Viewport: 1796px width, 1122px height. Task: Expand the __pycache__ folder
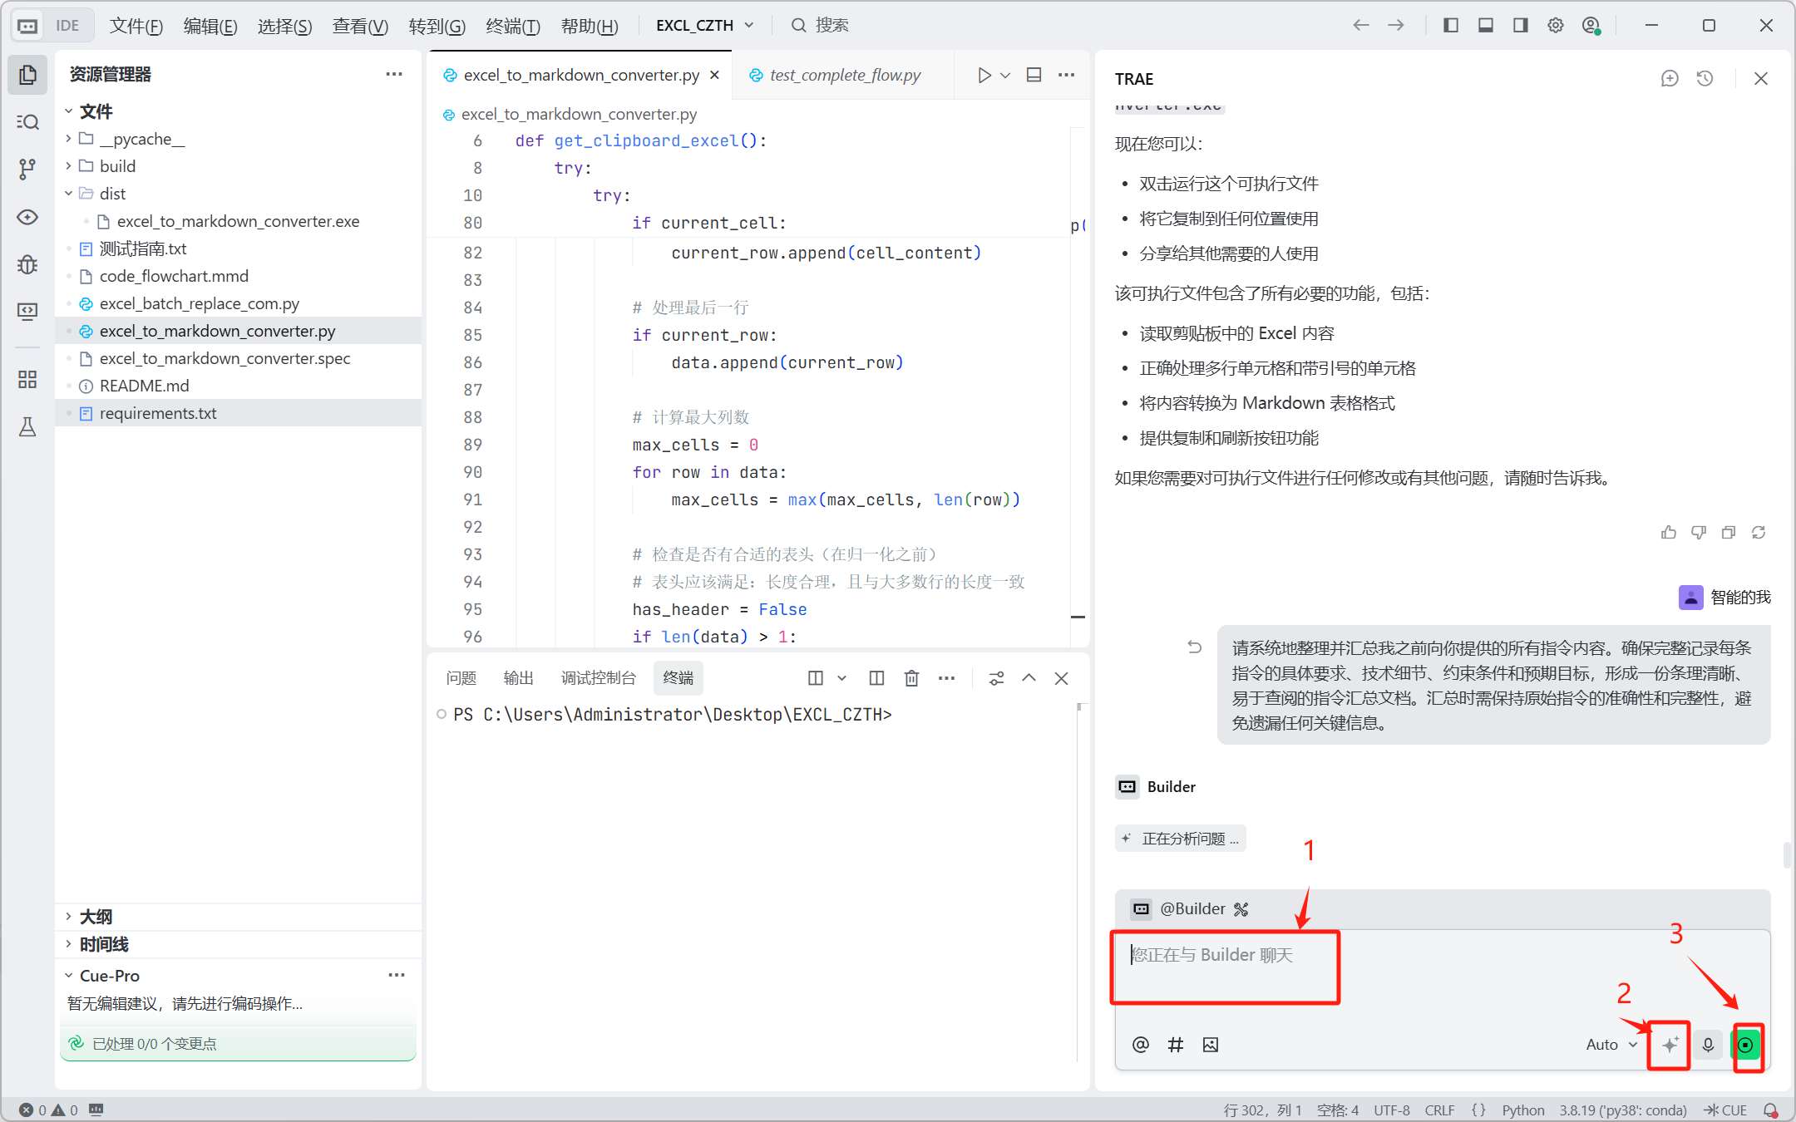click(x=141, y=139)
